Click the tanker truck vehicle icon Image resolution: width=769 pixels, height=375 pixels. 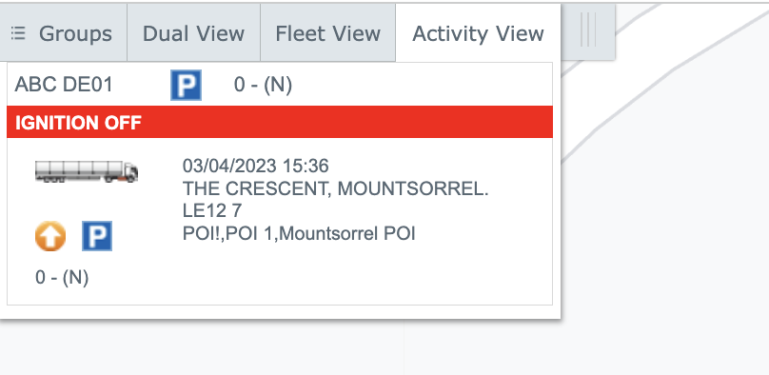(87, 171)
